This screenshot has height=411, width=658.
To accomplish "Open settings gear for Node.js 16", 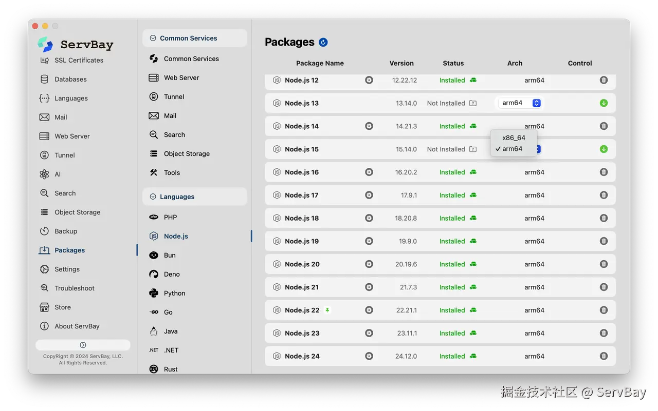I will 369,172.
